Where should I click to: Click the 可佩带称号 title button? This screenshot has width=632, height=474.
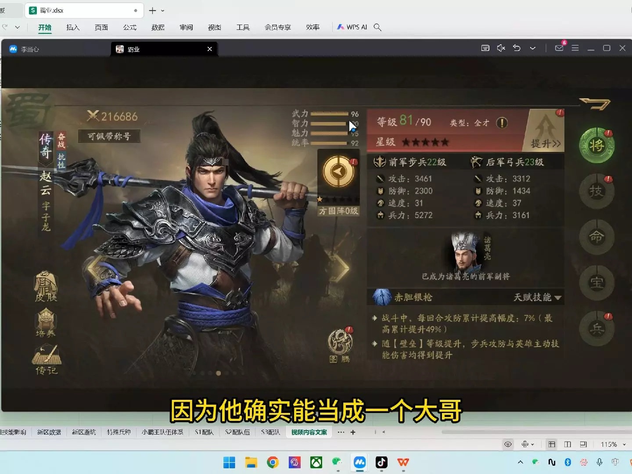click(109, 136)
